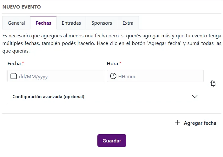Click the Configuración avanzada (opcional) label
This screenshot has width=223, height=157.
point(48,97)
